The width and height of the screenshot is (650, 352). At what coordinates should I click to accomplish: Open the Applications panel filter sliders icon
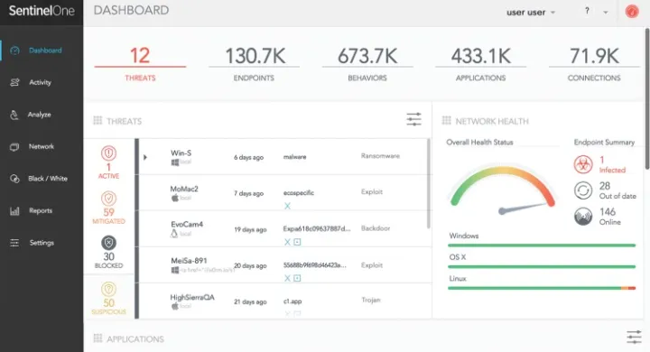click(x=634, y=337)
